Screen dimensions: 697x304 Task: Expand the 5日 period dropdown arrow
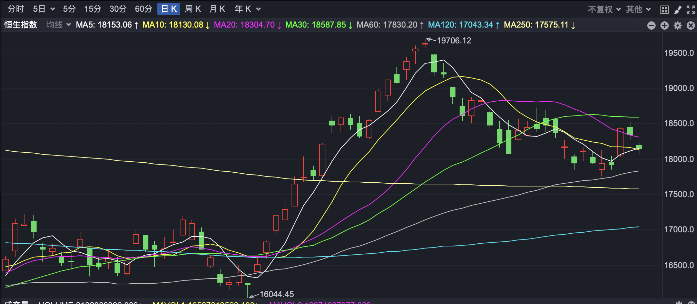pos(52,9)
